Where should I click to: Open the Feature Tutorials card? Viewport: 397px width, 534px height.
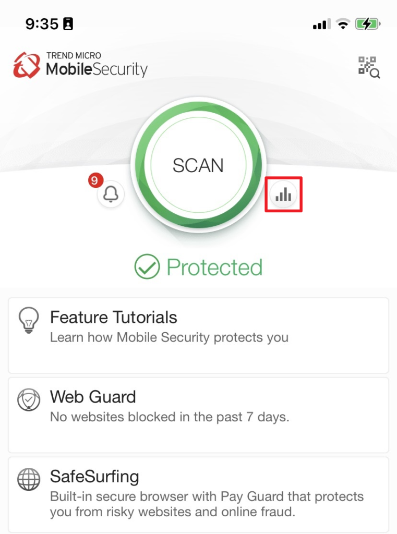click(198, 335)
